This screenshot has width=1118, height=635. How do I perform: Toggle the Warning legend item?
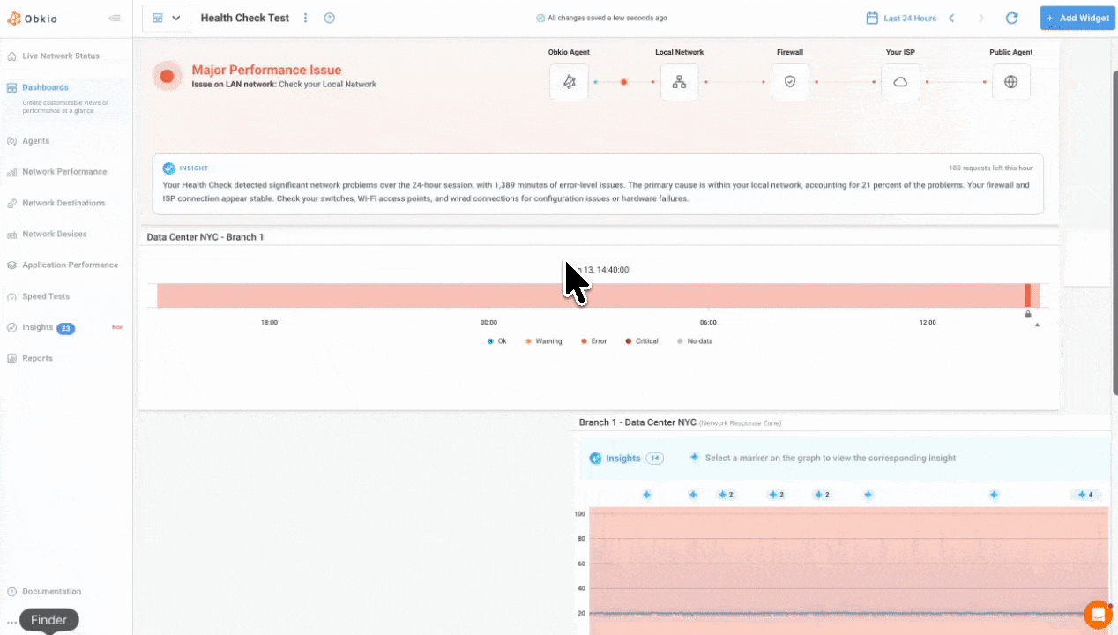pos(543,341)
